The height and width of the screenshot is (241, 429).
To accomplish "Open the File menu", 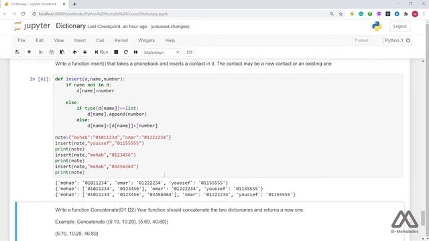I will [x=21, y=40].
